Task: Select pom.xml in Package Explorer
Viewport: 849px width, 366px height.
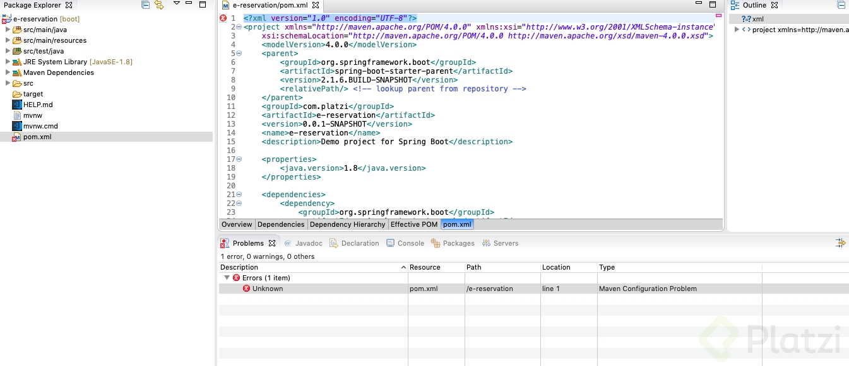Action: (x=106, y=137)
